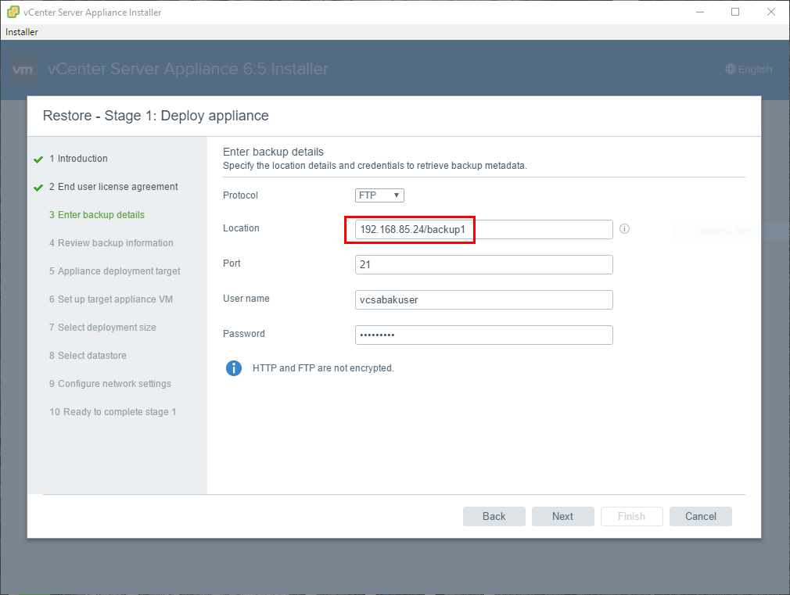Focus the User name field
The image size is (790, 595).
[483, 300]
